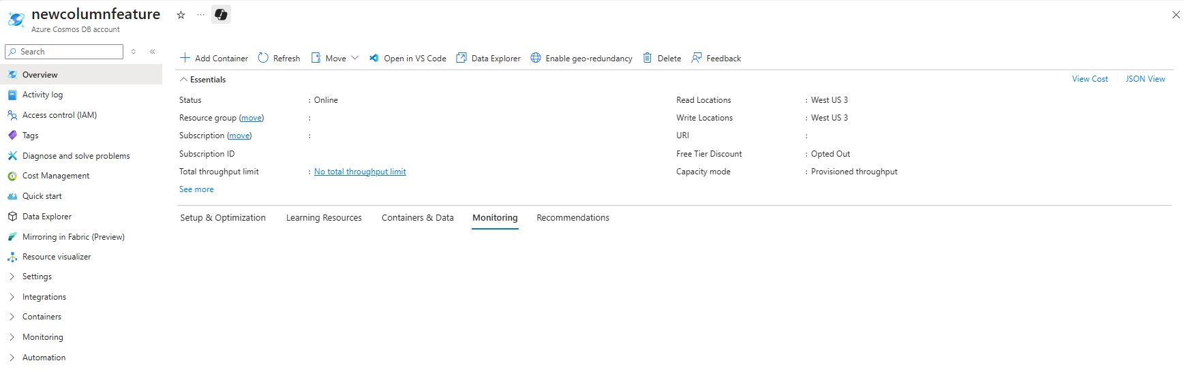Click the Quick start cloud icon

[x=12, y=196]
